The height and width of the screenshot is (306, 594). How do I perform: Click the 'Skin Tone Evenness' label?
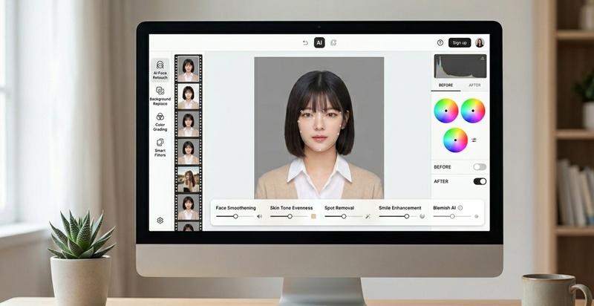291,208
